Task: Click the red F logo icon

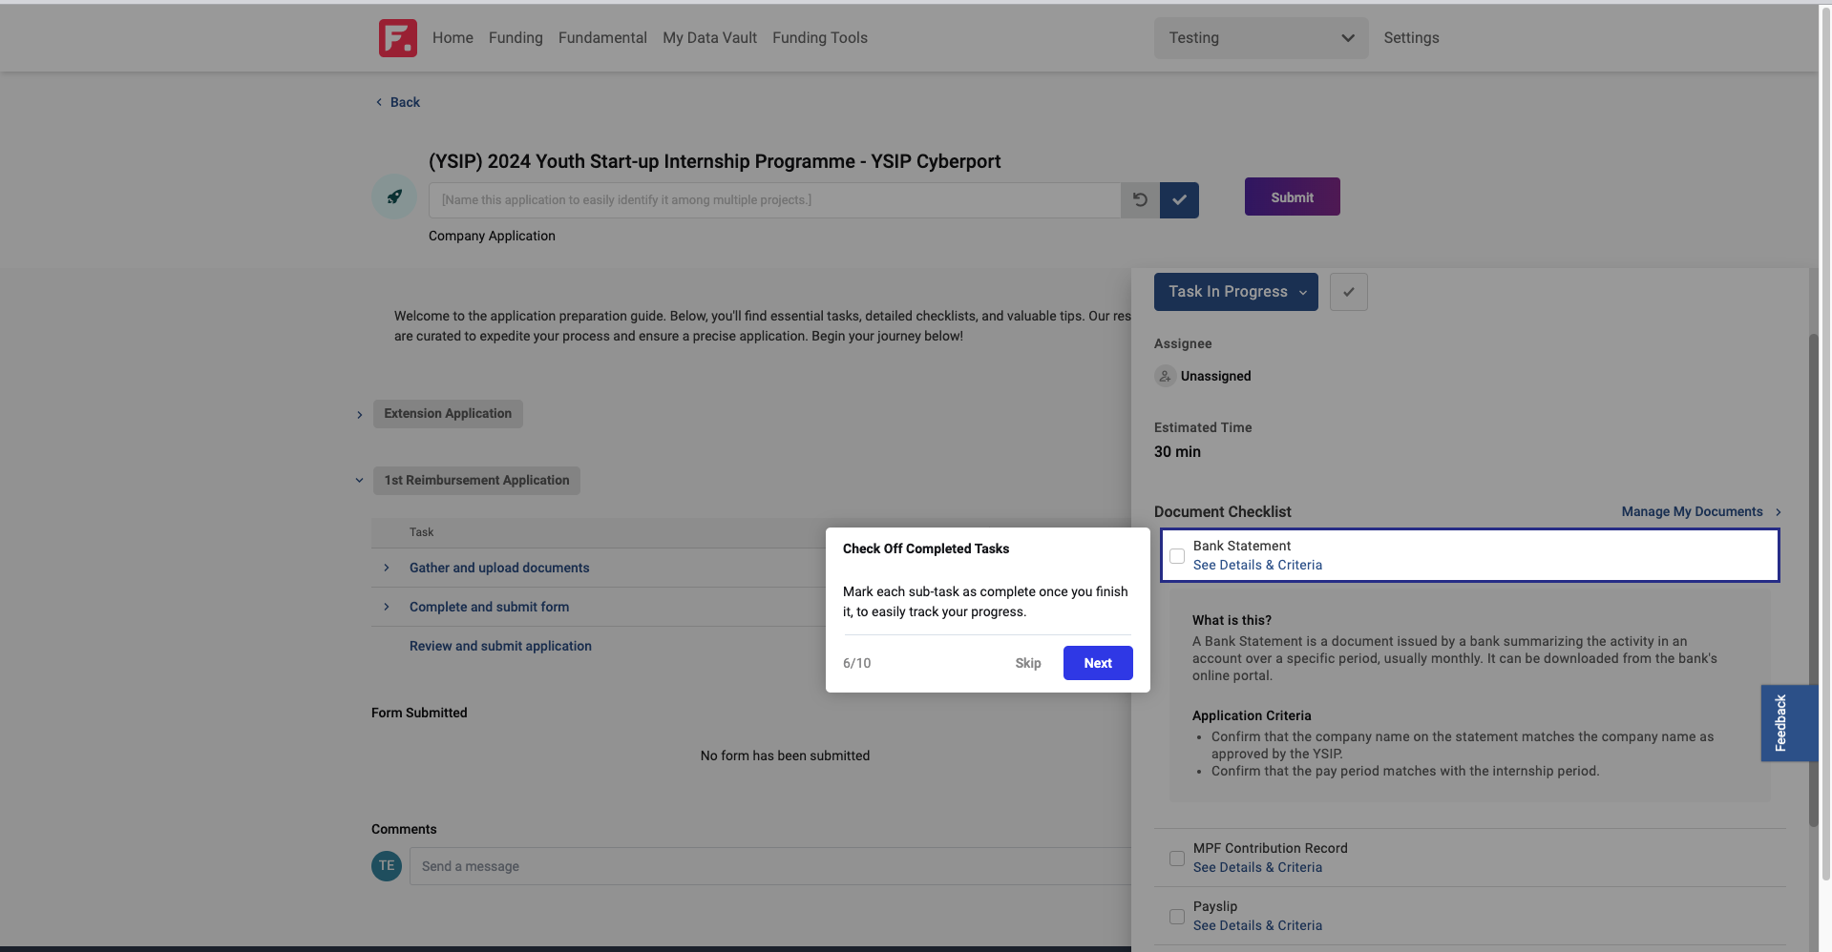Action: coord(397,38)
